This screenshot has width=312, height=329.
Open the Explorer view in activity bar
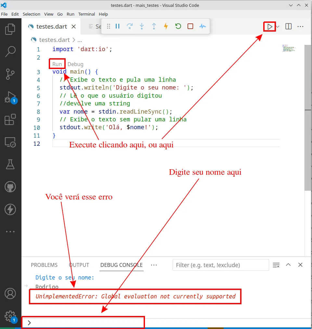10,29
